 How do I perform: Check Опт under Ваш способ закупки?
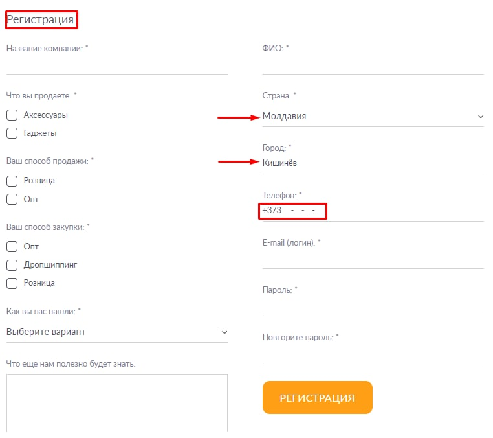12,247
